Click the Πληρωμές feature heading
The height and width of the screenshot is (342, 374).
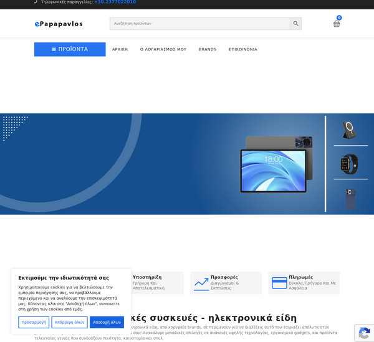[301, 277]
